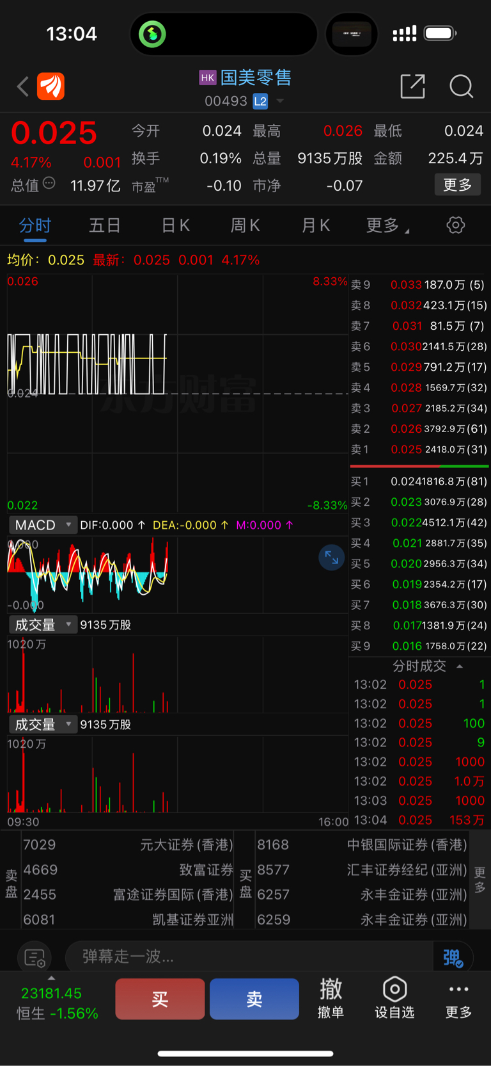Viewport: 491px width, 1066px height.
Task: Tap the back arrow icon
Action: [23, 86]
